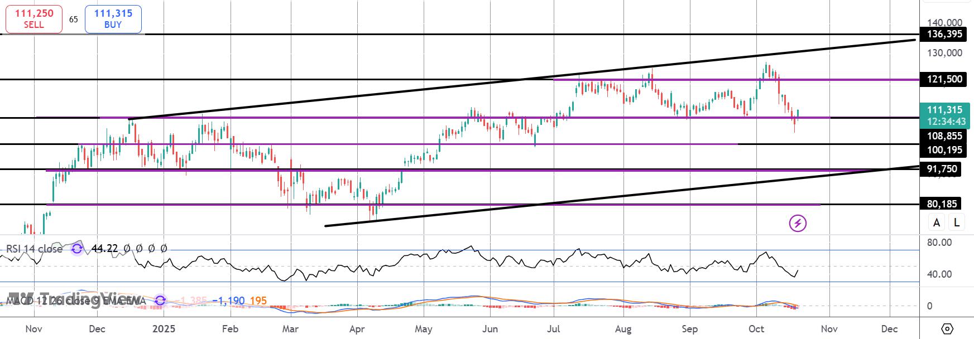Click the current price label 111,315 with countdown
974x339 pixels.
(x=944, y=115)
